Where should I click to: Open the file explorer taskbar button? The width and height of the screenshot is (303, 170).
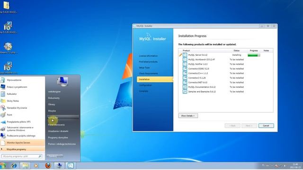coord(25,166)
